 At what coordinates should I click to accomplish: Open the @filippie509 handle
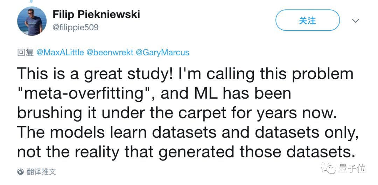[75, 27]
